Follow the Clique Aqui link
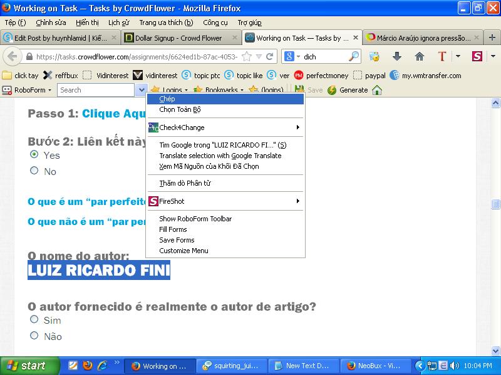 point(114,114)
